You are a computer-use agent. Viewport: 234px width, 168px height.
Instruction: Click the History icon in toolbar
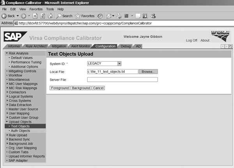(x=101, y=16)
